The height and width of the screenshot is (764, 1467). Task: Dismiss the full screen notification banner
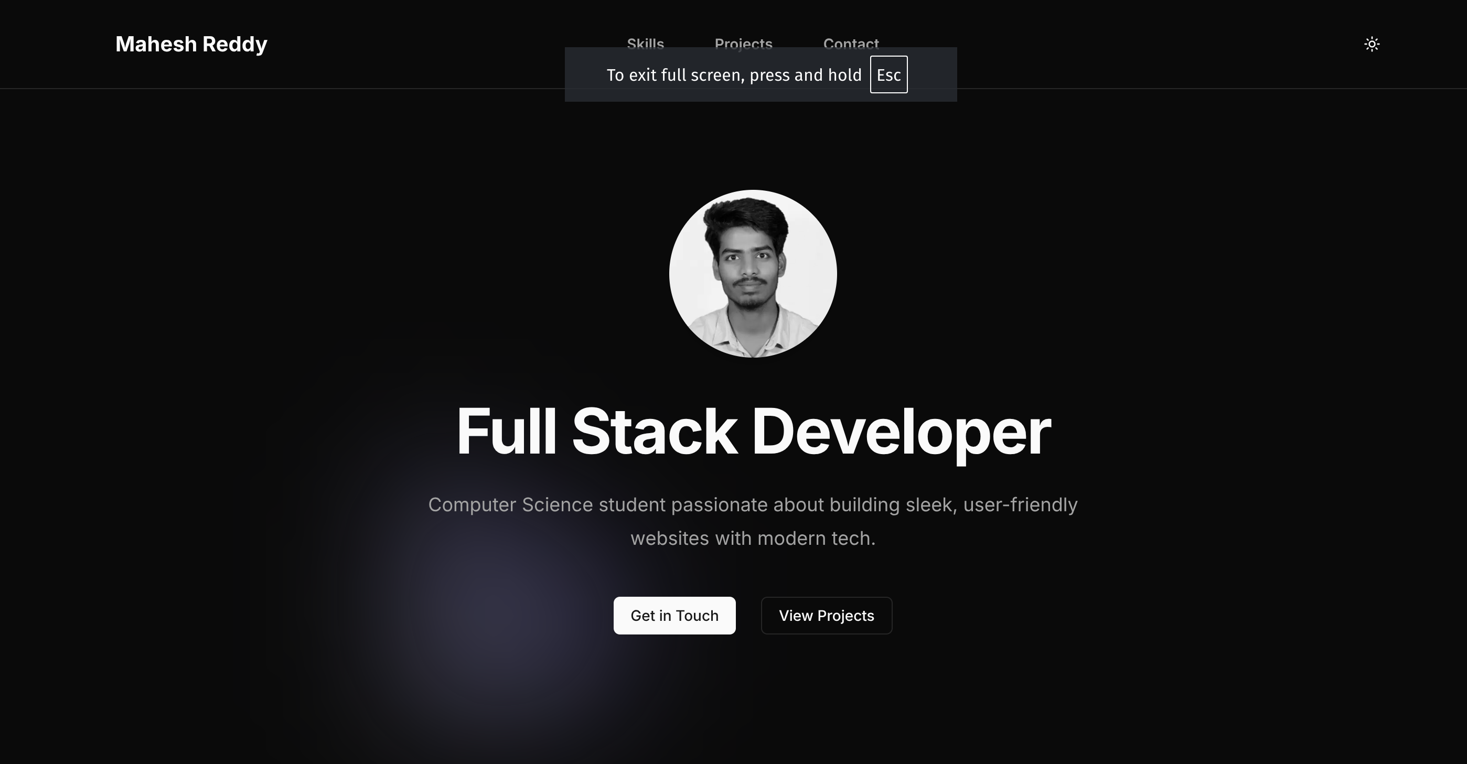pos(761,74)
